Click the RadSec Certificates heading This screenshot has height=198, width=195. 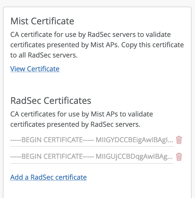(51, 101)
